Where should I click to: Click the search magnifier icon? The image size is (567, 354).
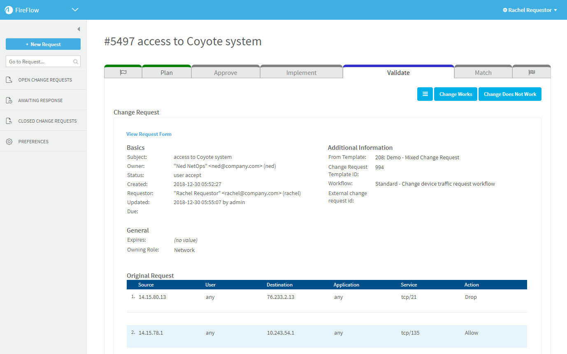[x=76, y=62]
